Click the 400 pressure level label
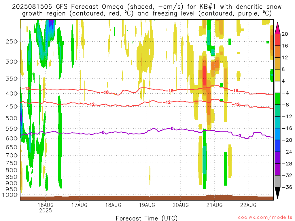This screenshot has width=295, height=221. (12, 94)
